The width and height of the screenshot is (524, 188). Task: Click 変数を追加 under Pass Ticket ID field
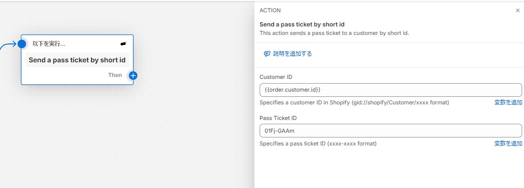(508, 144)
